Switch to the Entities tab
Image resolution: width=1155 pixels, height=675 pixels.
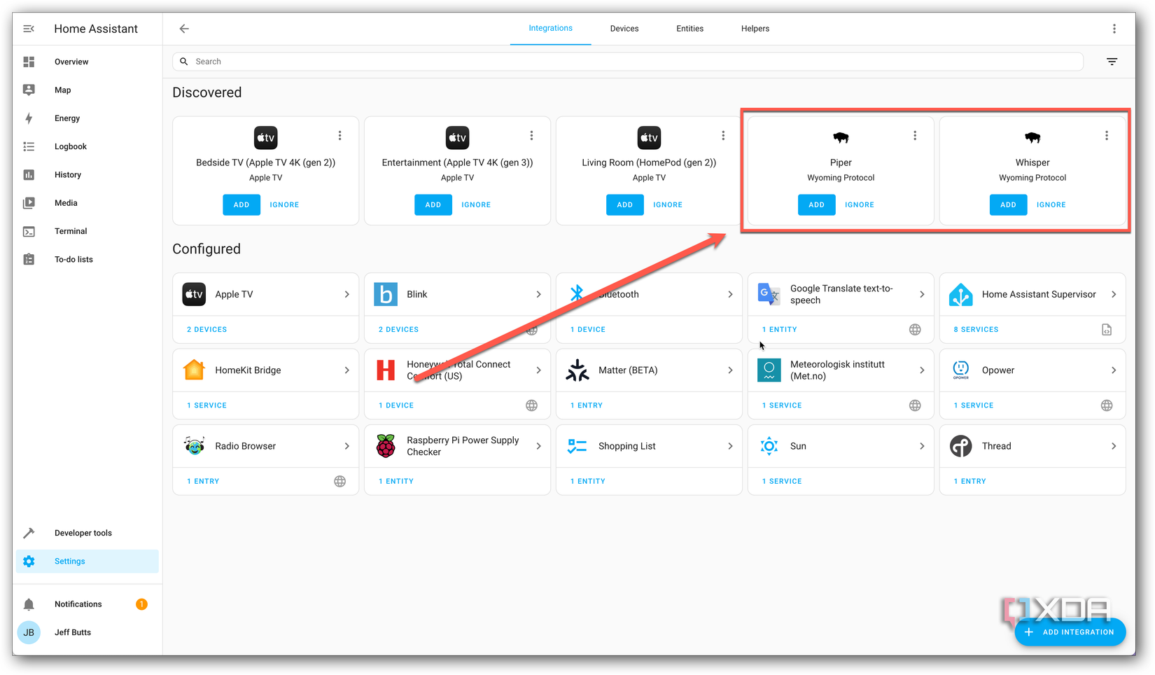pos(689,29)
